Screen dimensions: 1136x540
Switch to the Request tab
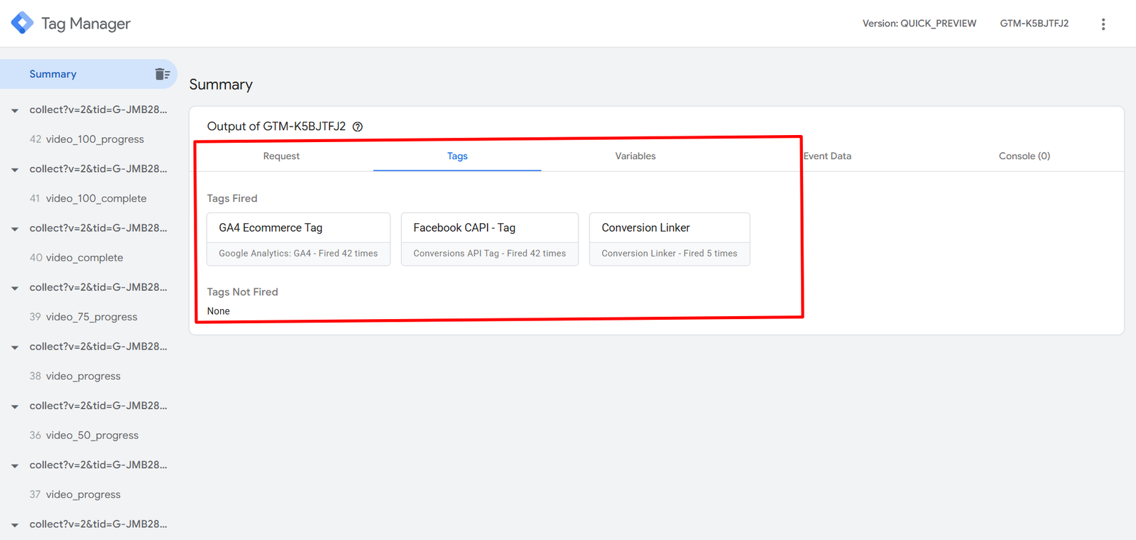[x=281, y=156]
